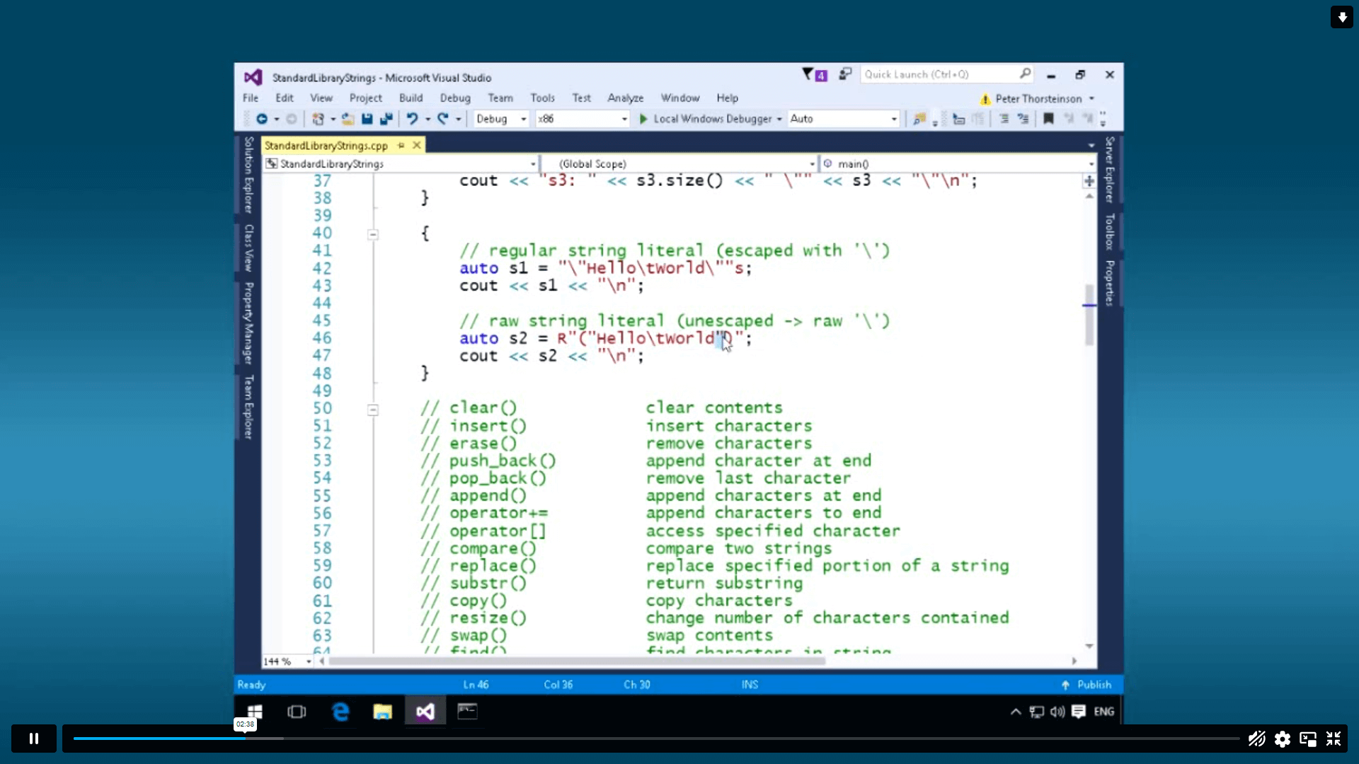This screenshot has height=764, width=1359.
Task: Collapse the code block at line 40
Action: click(x=373, y=233)
